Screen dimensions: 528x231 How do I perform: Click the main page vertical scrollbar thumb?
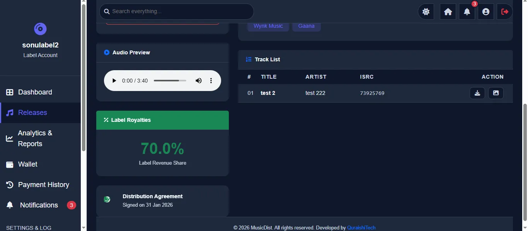(525, 162)
